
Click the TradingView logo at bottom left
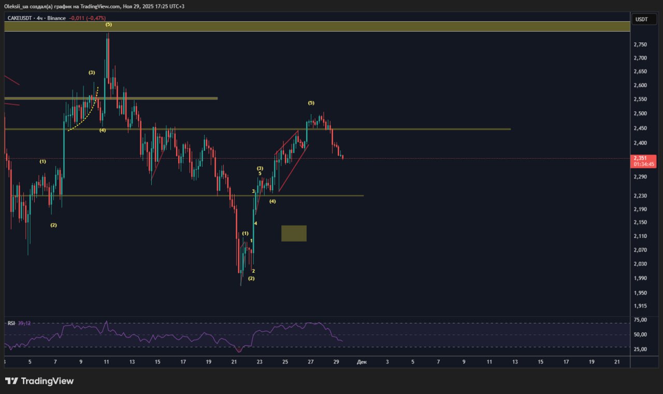(39, 381)
